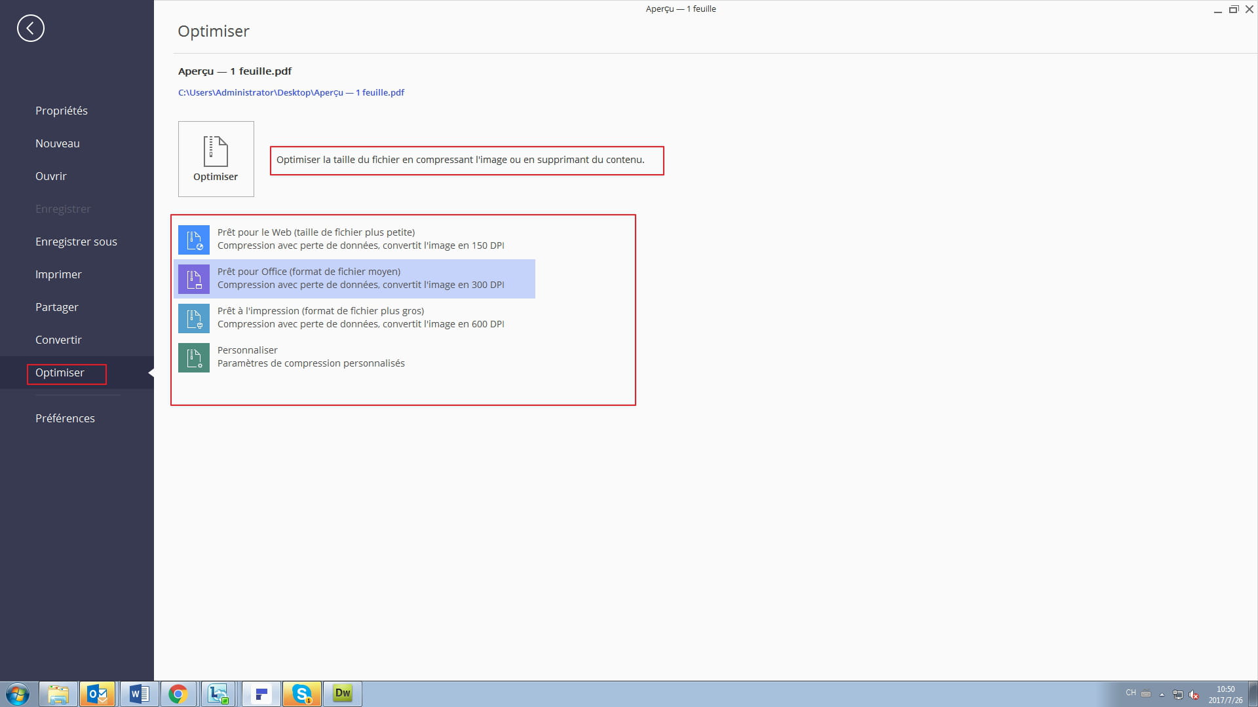1258x707 pixels.
Task: Select the blue Prêt pour le Web icon
Action: click(194, 240)
